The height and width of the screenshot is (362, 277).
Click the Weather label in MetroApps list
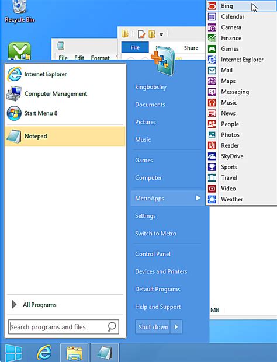[x=232, y=199]
